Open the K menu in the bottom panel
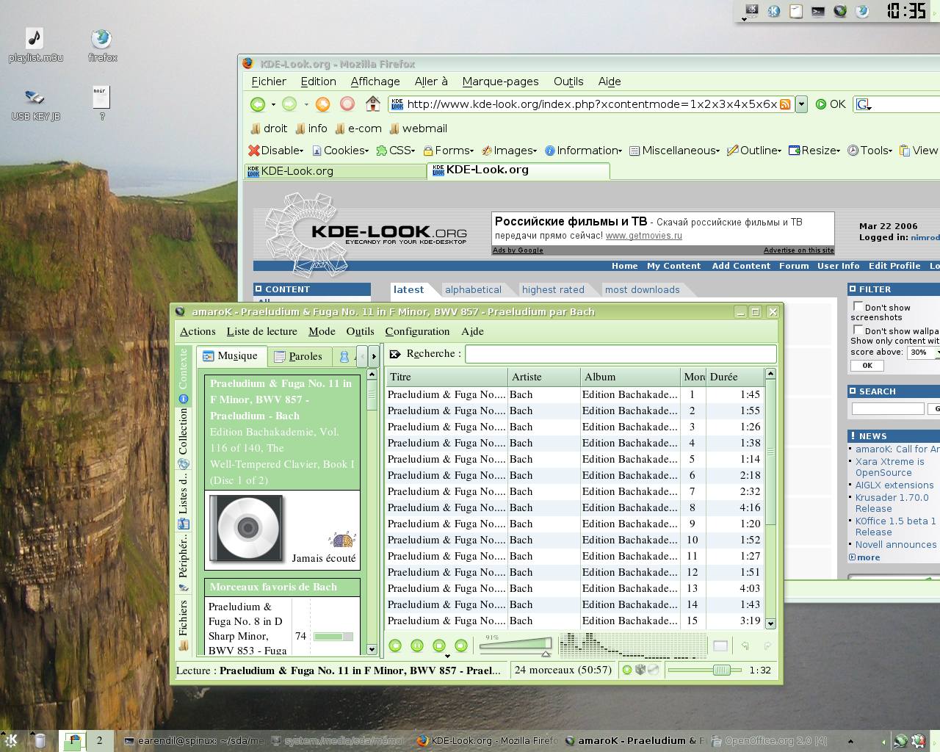This screenshot has height=752, width=940. (10, 740)
